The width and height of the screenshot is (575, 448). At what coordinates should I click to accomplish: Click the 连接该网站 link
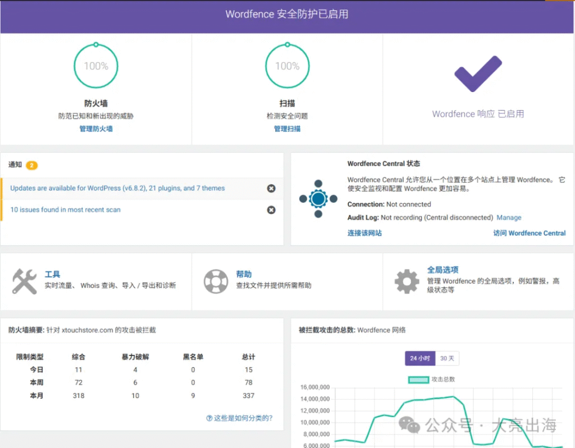pyautogui.click(x=364, y=233)
